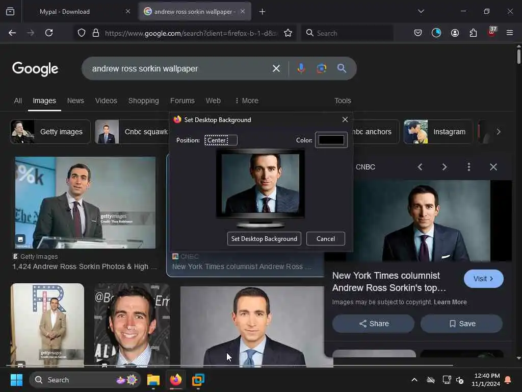Viewport: 522px width, 392px height.
Task: Open the Windows Start menu
Action: [x=16, y=380]
